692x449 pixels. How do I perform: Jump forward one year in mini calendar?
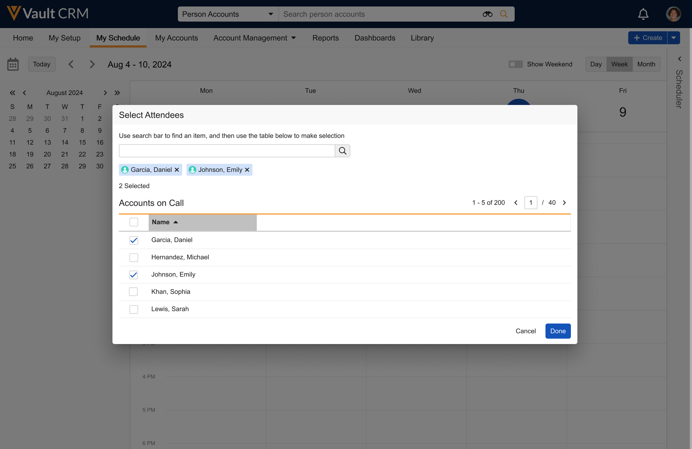(x=117, y=93)
